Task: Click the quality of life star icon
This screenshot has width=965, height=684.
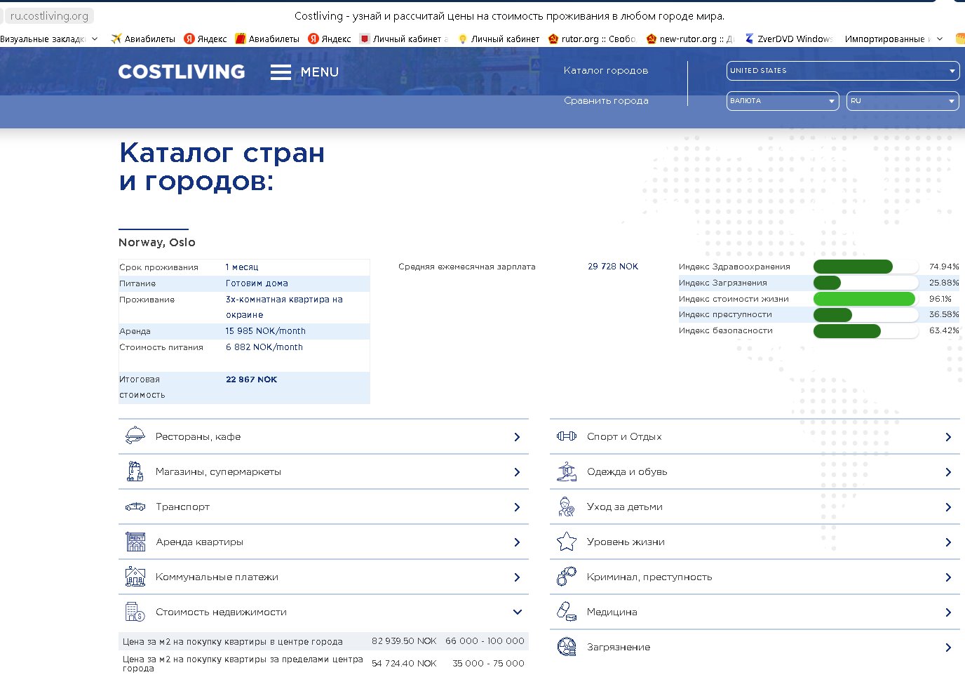Action: click(566, 542)
